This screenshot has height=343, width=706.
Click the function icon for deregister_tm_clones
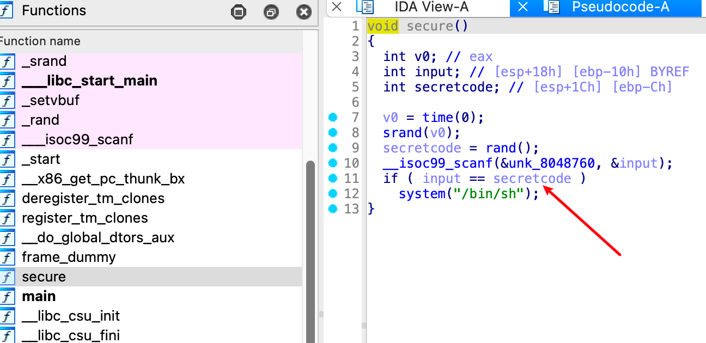point(8,199)
